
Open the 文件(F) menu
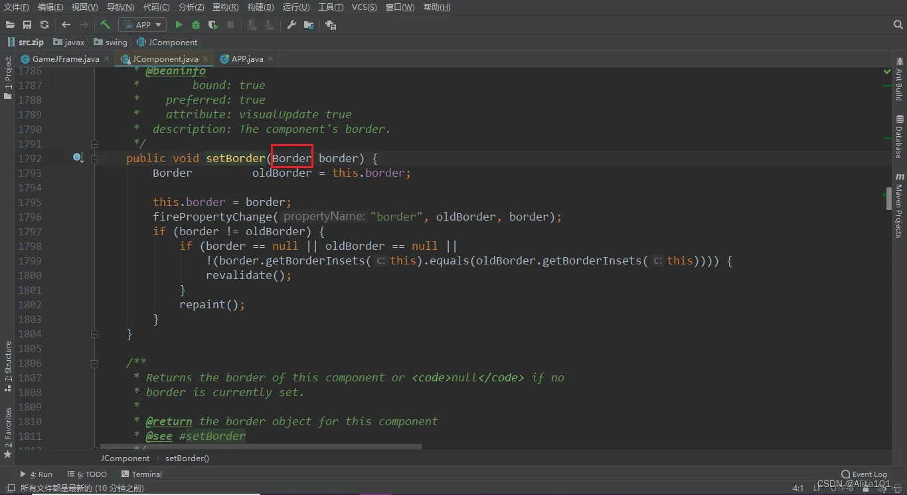tap(17, 7)
